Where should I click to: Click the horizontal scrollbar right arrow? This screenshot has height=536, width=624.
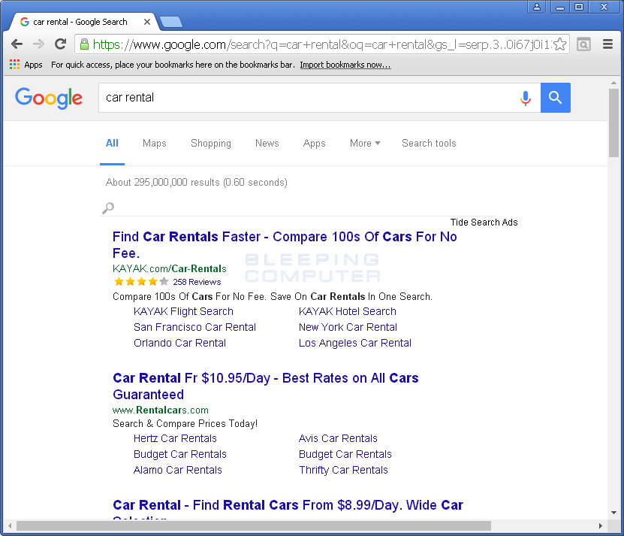(600, 526)
